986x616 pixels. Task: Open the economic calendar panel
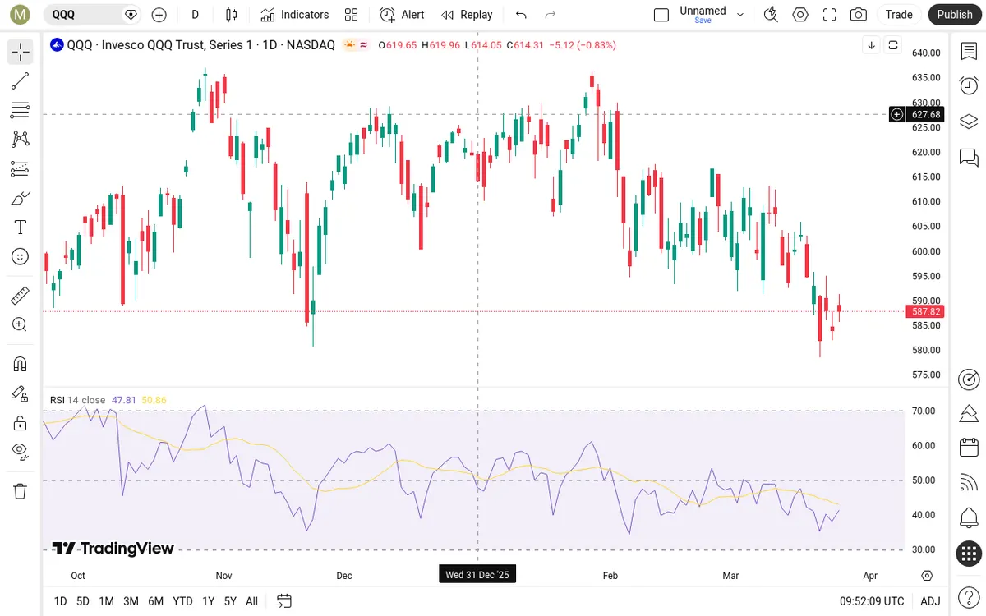pyautogui.click(x=969, y=448)
